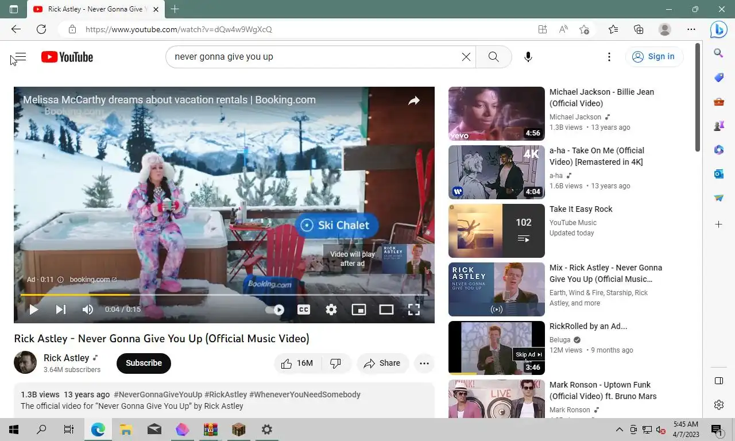735x441 pixels.
Task: Open Rick Astley channel avatar
Action: pos(25,363)
